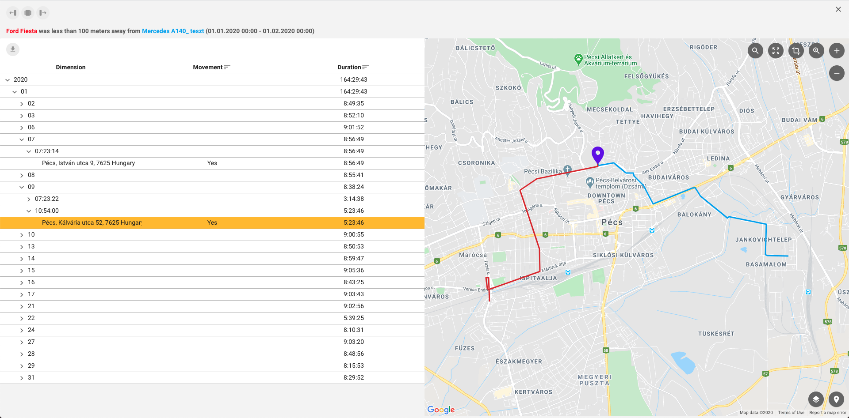Click the Ford Fiesta vehicle link
The height and width of the screenshot is (418, 849).
pos(22,31)
